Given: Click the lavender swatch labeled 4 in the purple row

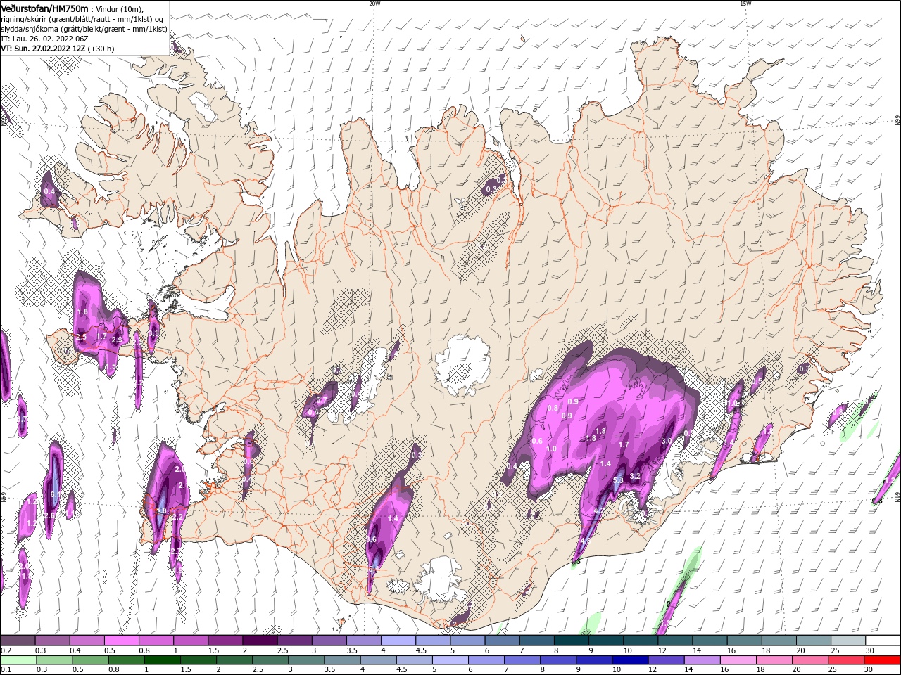Looking at the screenshot, I should pyautogui.click(x=398, y=641).
